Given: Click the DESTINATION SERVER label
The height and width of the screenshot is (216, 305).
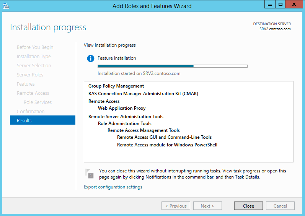Looking at the screenshot, I should point(272,24).
